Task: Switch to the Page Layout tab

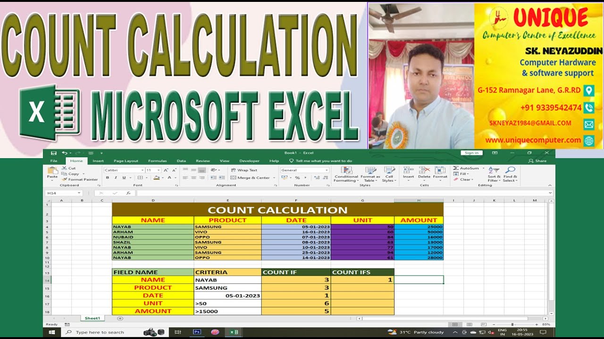Action: tap(126, 161)
